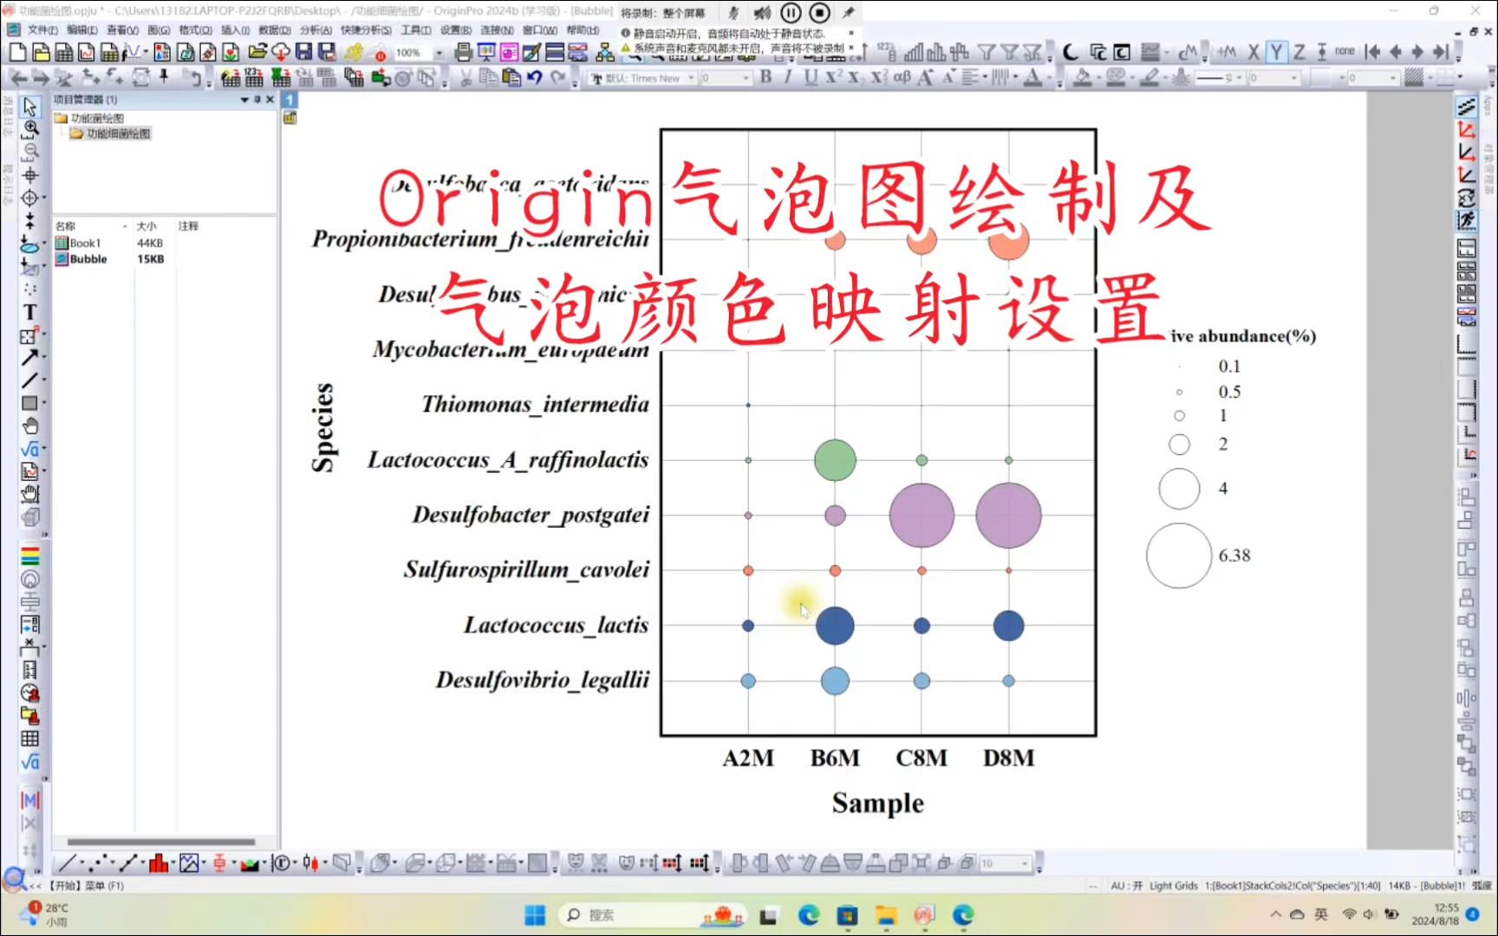Print the bubble graph
Image resolution: width=1498 pixels, height=936 pixels.
(x=465, y=52)
